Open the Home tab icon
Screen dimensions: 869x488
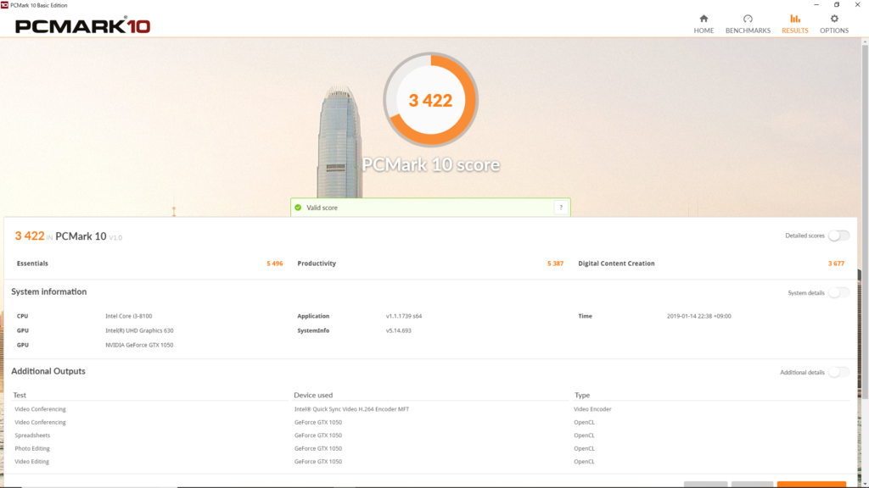pos(704,19)
